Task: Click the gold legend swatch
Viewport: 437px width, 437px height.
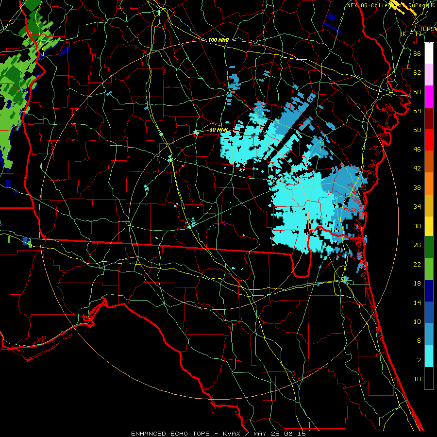Action: tap(429, 204)
